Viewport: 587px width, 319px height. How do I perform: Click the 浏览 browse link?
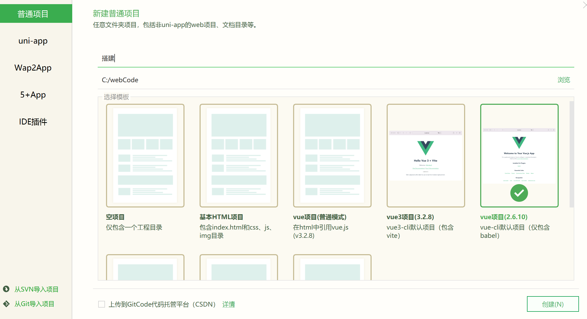(x=564, y=80)
